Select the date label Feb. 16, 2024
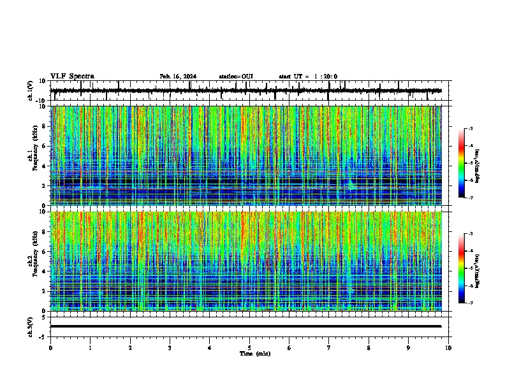 (178, 76)
